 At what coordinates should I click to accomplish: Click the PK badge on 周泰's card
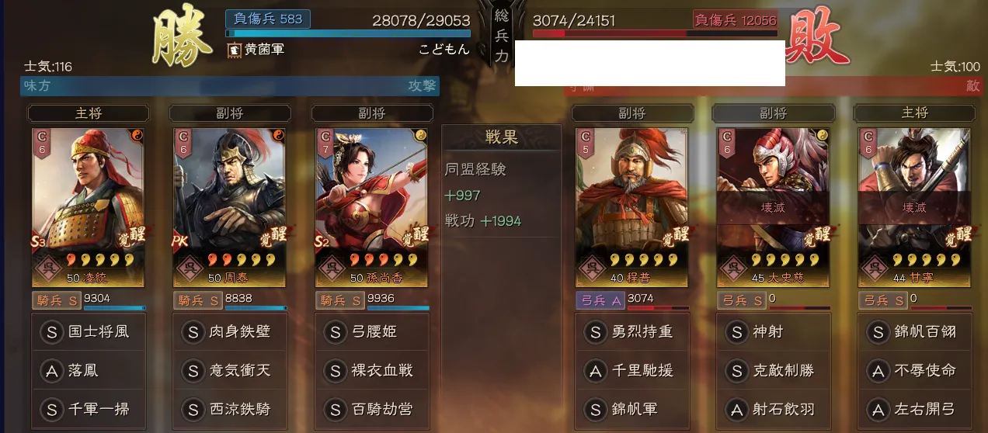pos(181,241)
